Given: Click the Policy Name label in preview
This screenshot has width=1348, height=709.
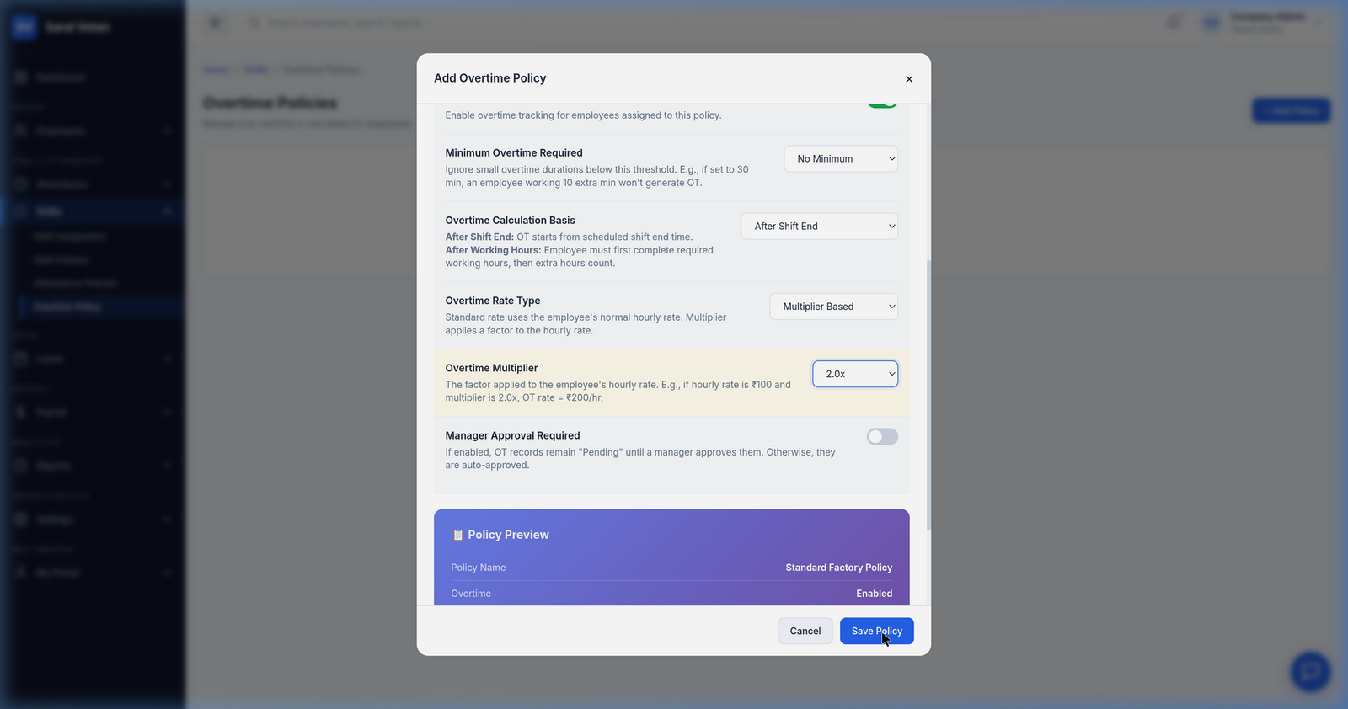Looking at the screenshot, I should click(x=478, y=568).
